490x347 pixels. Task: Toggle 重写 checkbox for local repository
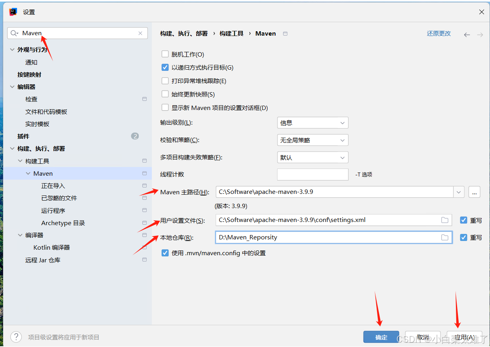[463, 237]
